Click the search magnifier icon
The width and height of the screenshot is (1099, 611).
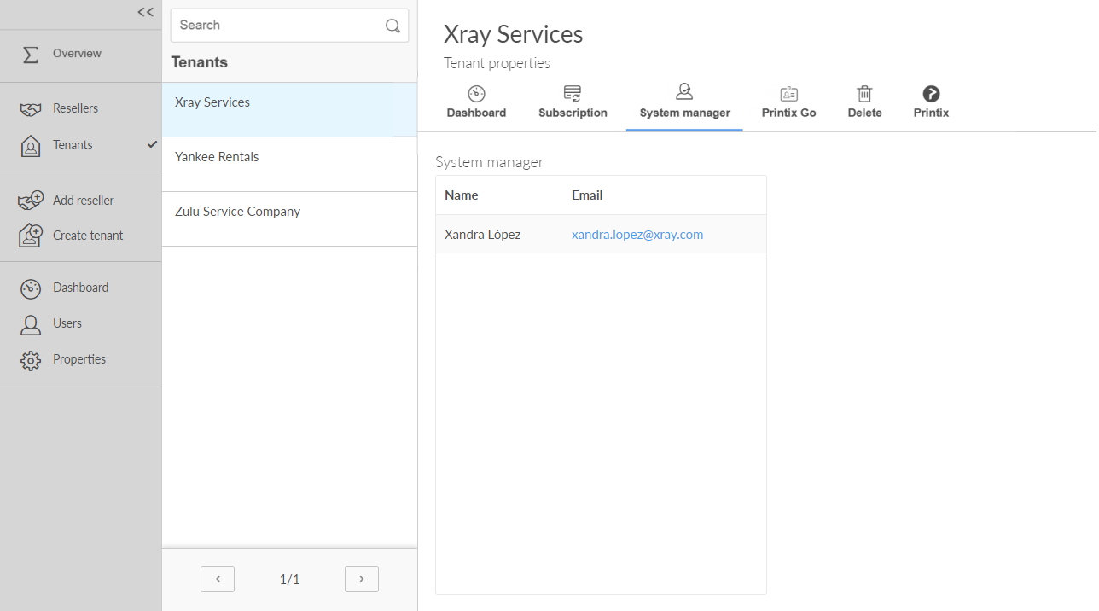pos(392,26)
